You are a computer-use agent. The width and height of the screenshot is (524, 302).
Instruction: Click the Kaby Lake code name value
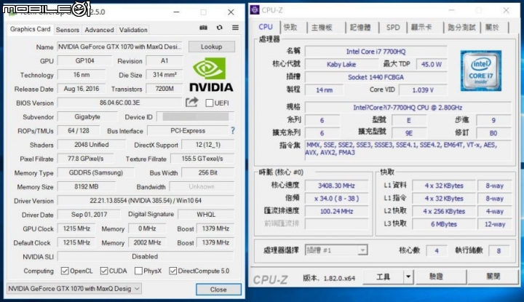341,64
